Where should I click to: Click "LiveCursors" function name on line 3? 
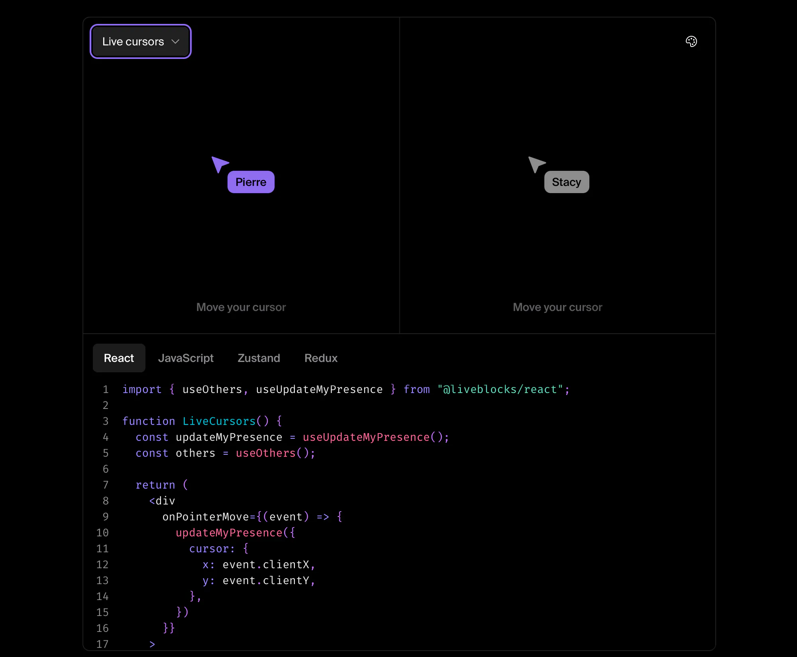219,421
